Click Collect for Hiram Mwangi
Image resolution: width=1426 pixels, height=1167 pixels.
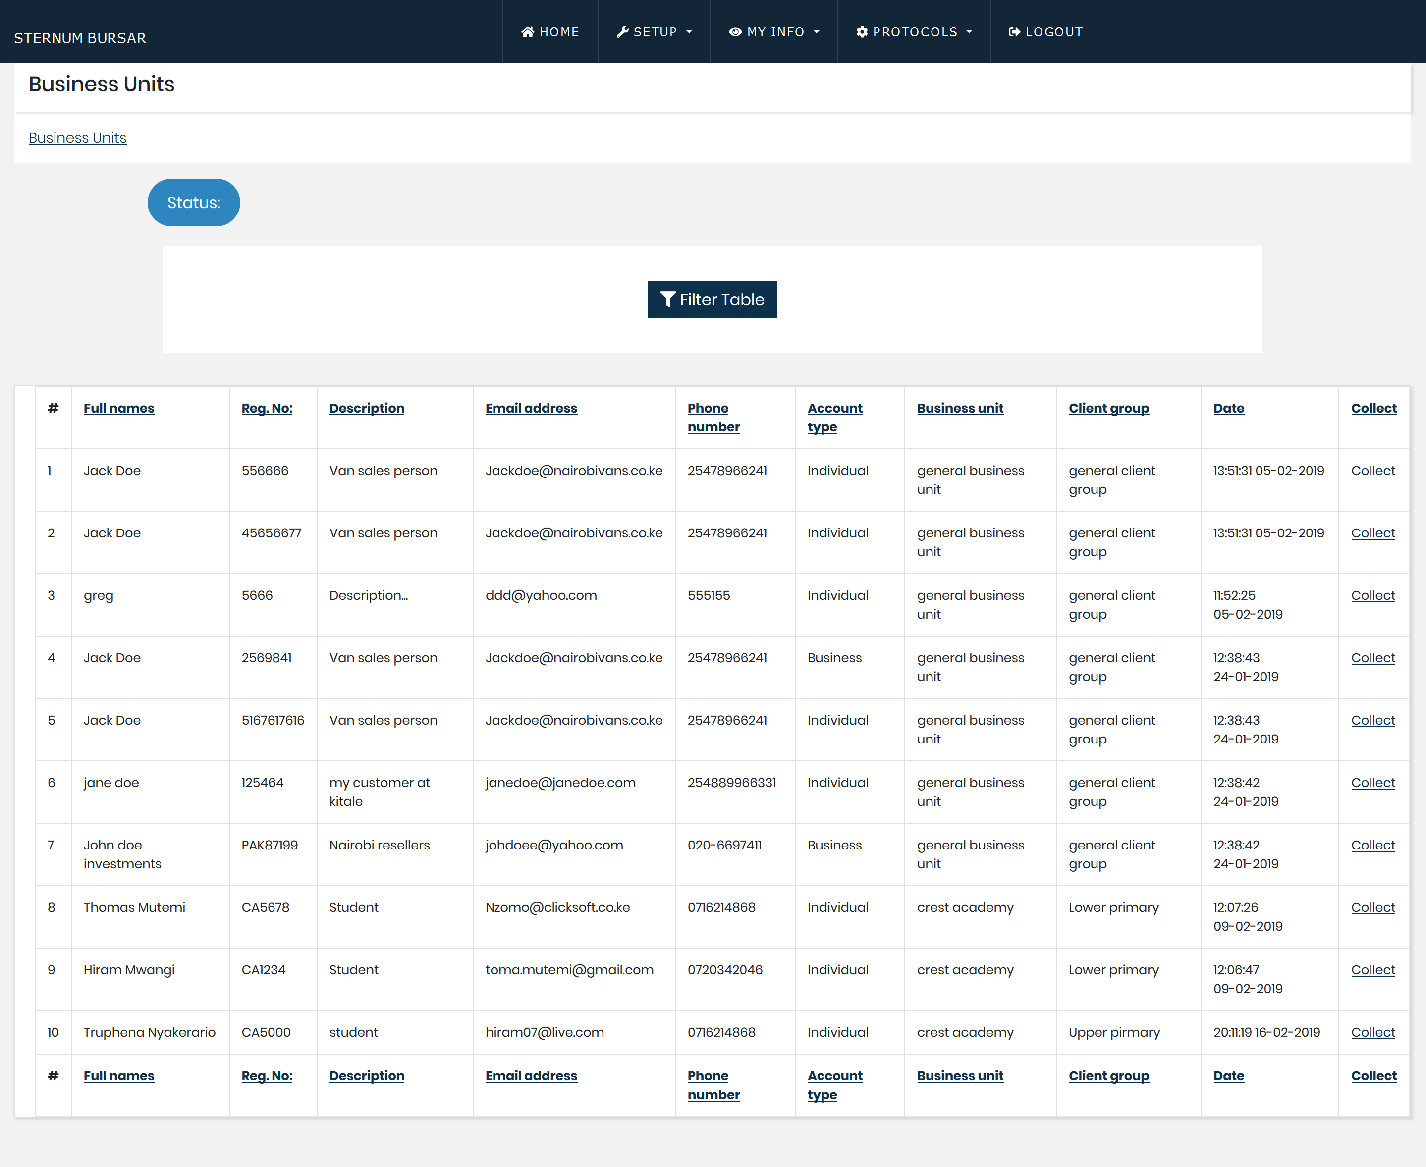[x=1373, y=970]
